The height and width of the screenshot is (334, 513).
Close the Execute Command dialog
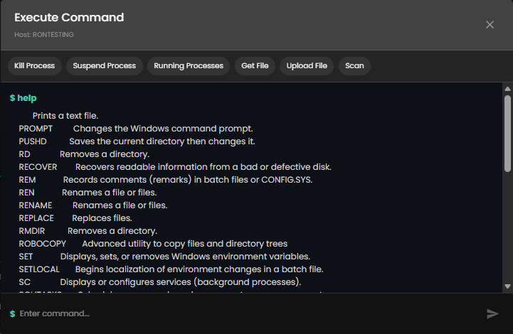point(490,25)
